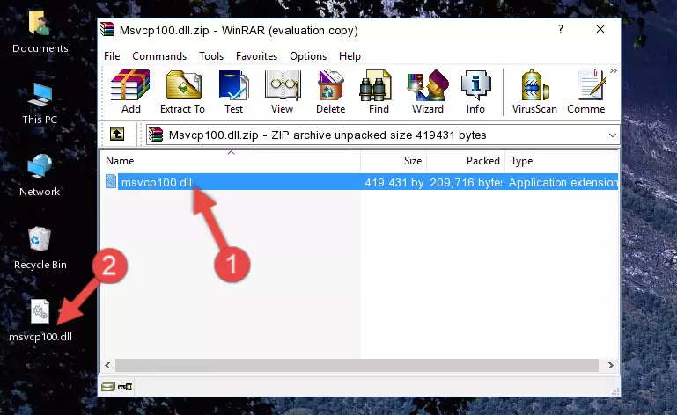
Task: Select the Recycle Bin desktop icon
Action: [40, 249]
